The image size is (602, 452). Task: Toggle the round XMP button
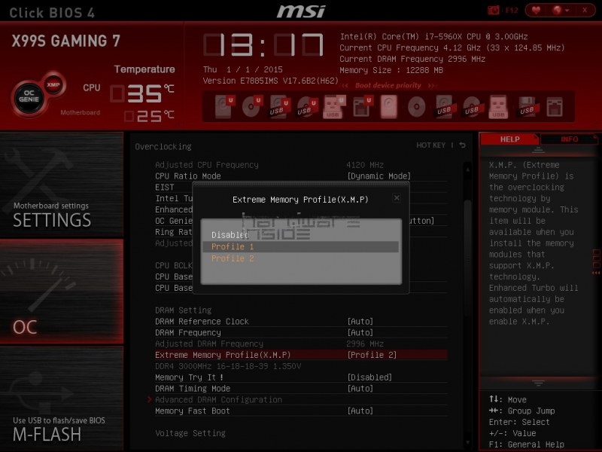click(x=53, y=85)
